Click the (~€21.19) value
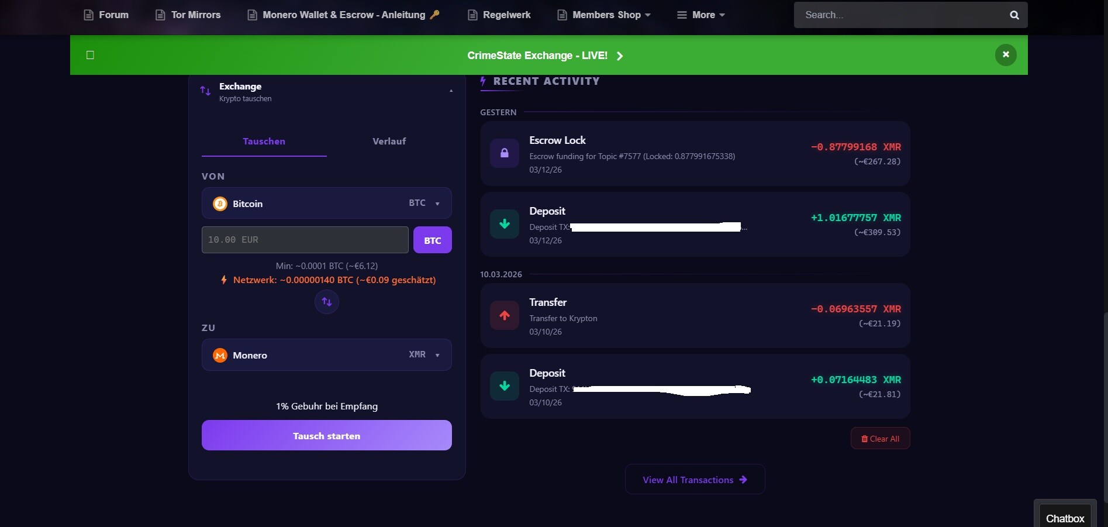The height and width of the screenshot is (527, 1108). 879,323
